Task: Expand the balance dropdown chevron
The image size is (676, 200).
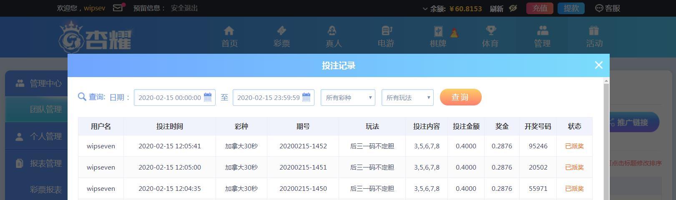Action: 425,8
